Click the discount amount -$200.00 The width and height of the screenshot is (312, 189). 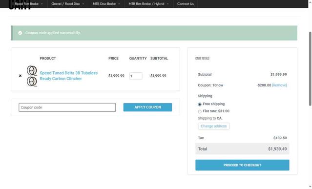point(264,85)
